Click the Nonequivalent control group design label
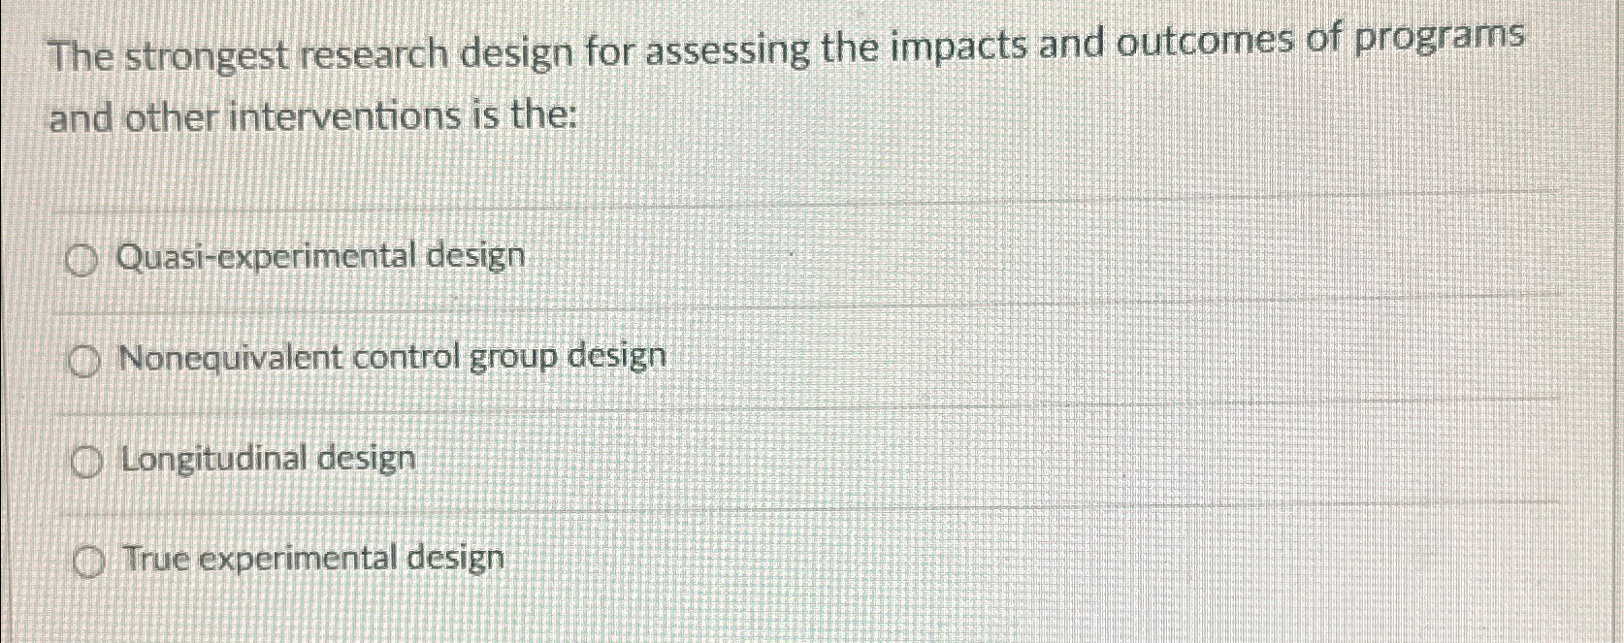Image resolution: width=1624 pixels, height=643 pixels. pyautogui.click(x=390, y=358)
